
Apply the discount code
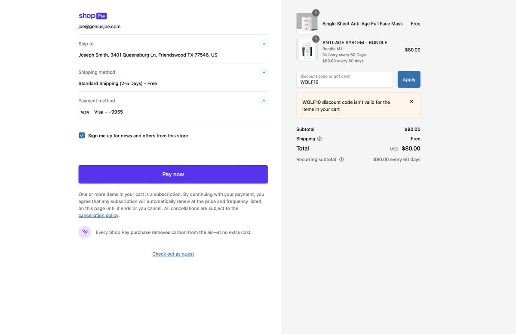tap(409, 80)
